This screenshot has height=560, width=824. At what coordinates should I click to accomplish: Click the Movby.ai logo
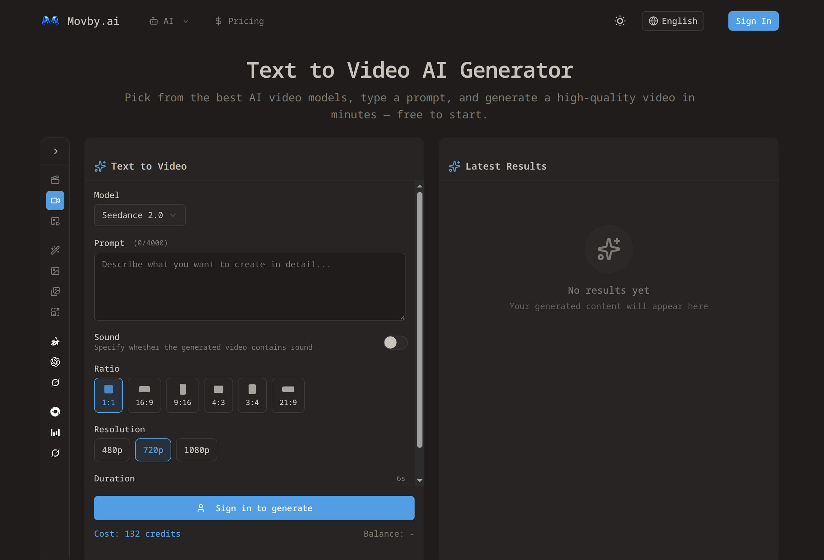click(x=80, y=21)
